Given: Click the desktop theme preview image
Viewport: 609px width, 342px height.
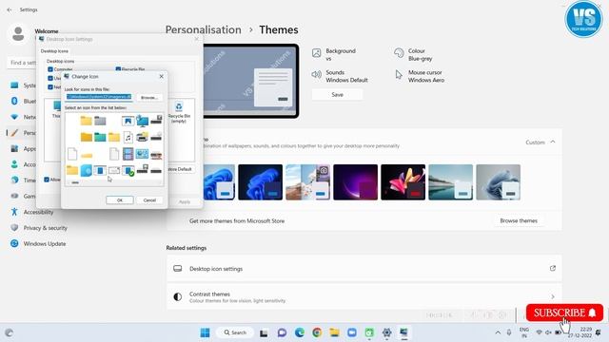Looking at the screenshot, I should pos(251,81).
